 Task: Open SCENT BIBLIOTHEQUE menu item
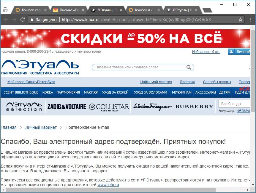[21, 92]
